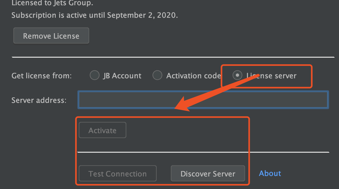Screen dimensions: 339x189
Task: Click the subscription active until September text
Action: tap(95, 15)
